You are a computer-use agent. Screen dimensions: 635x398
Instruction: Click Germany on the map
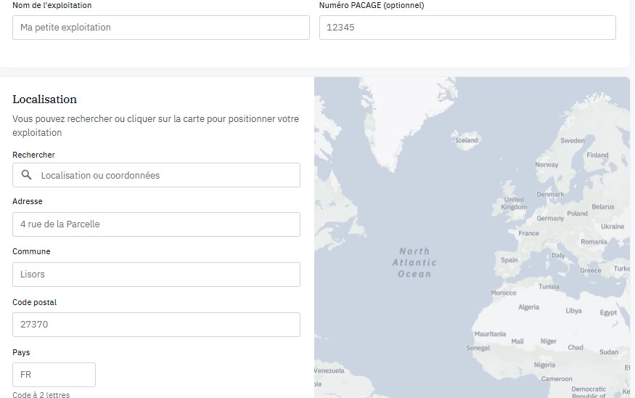coord(550,218)
